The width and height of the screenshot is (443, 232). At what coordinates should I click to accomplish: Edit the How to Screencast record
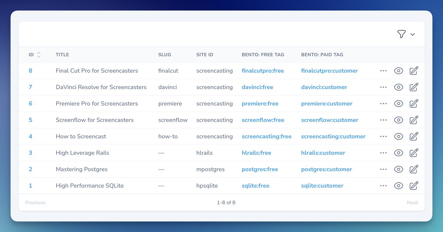[x=414, y=136]
